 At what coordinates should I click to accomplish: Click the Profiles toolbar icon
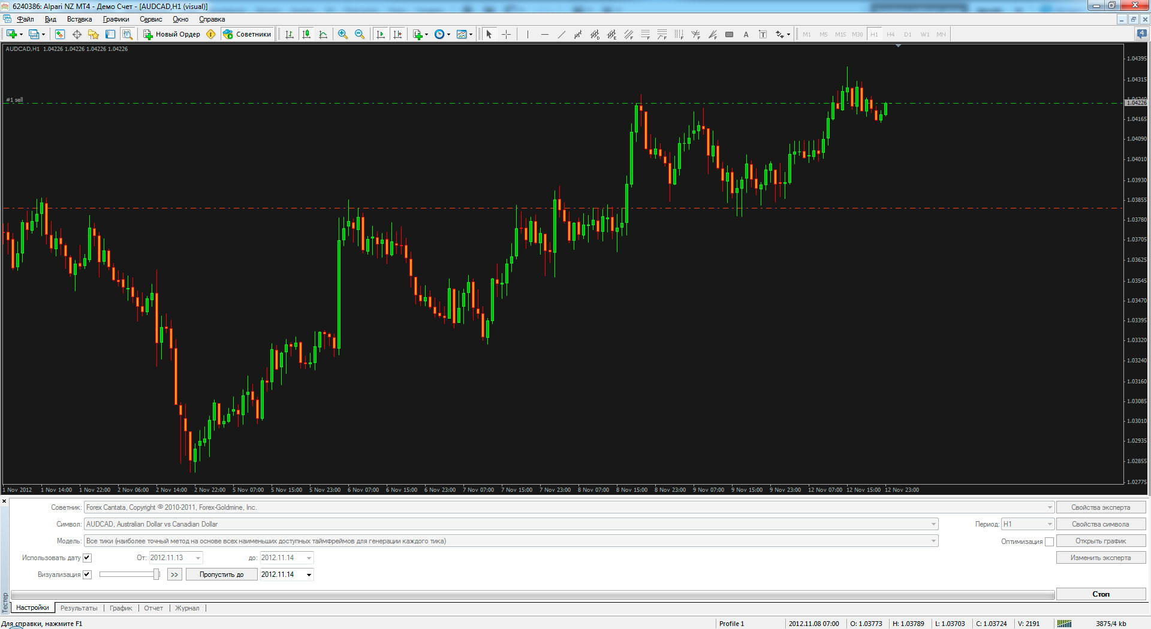(x=34, y=34)
